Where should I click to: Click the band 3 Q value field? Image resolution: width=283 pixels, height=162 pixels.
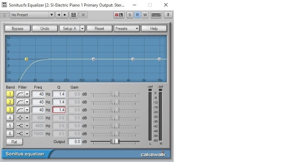pyautogui.click(x=59, y=110)
